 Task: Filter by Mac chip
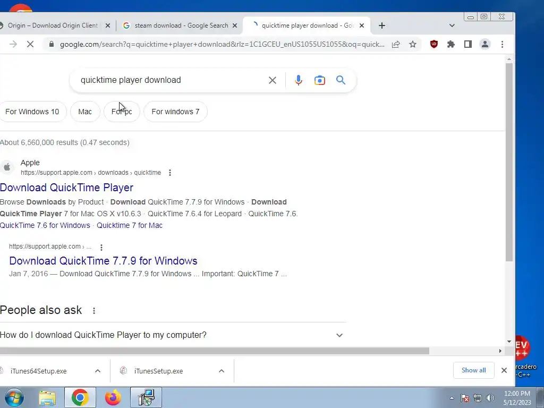[85, 112]
